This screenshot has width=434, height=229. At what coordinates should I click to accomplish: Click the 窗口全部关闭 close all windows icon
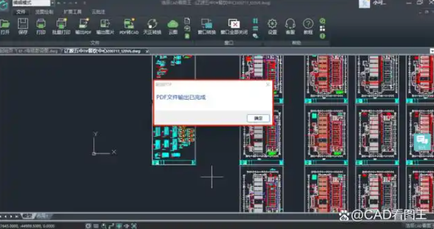tap(234, 26)
